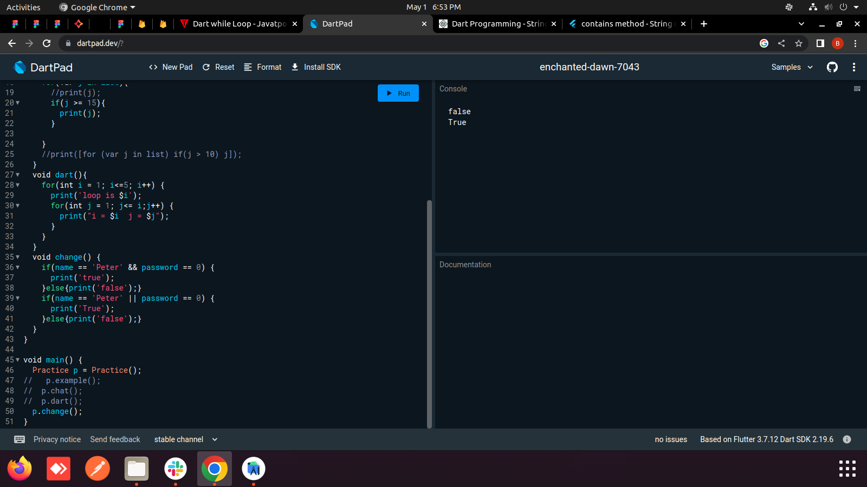
Task: Click the New Pad button
Action: click(x=171, y=67)
